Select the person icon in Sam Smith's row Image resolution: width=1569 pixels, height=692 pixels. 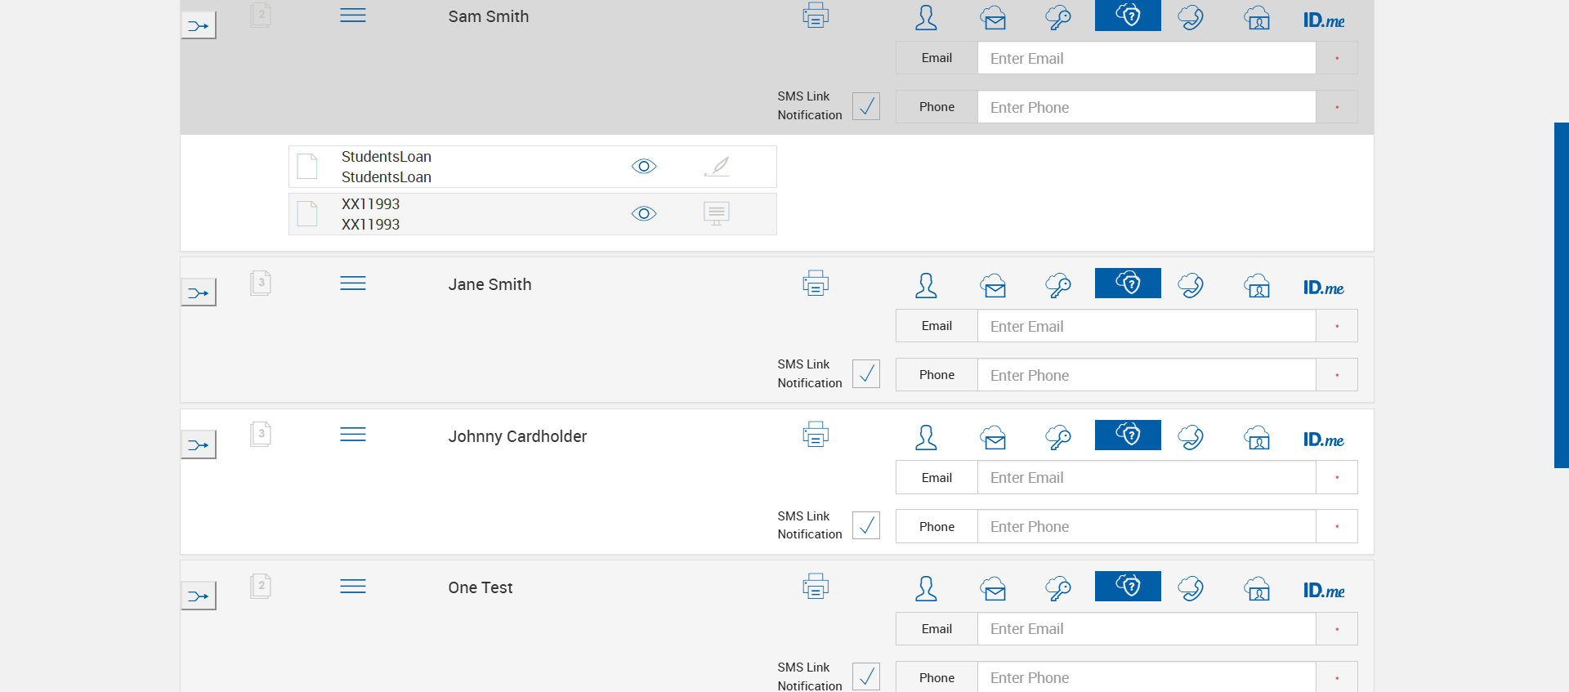[926, 17]
